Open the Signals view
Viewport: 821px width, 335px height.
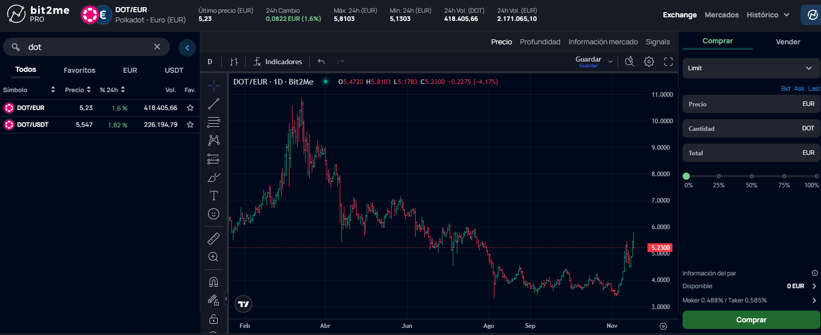[658, 42]
